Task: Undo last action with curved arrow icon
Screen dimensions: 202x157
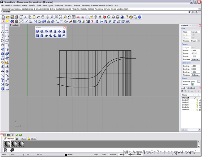Action: pyautogui.click(x=38, y=17)
